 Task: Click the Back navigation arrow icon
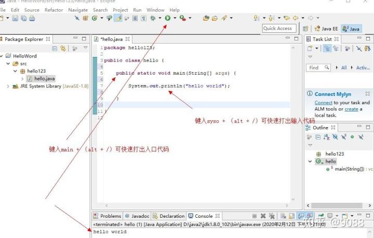point(296,18)
